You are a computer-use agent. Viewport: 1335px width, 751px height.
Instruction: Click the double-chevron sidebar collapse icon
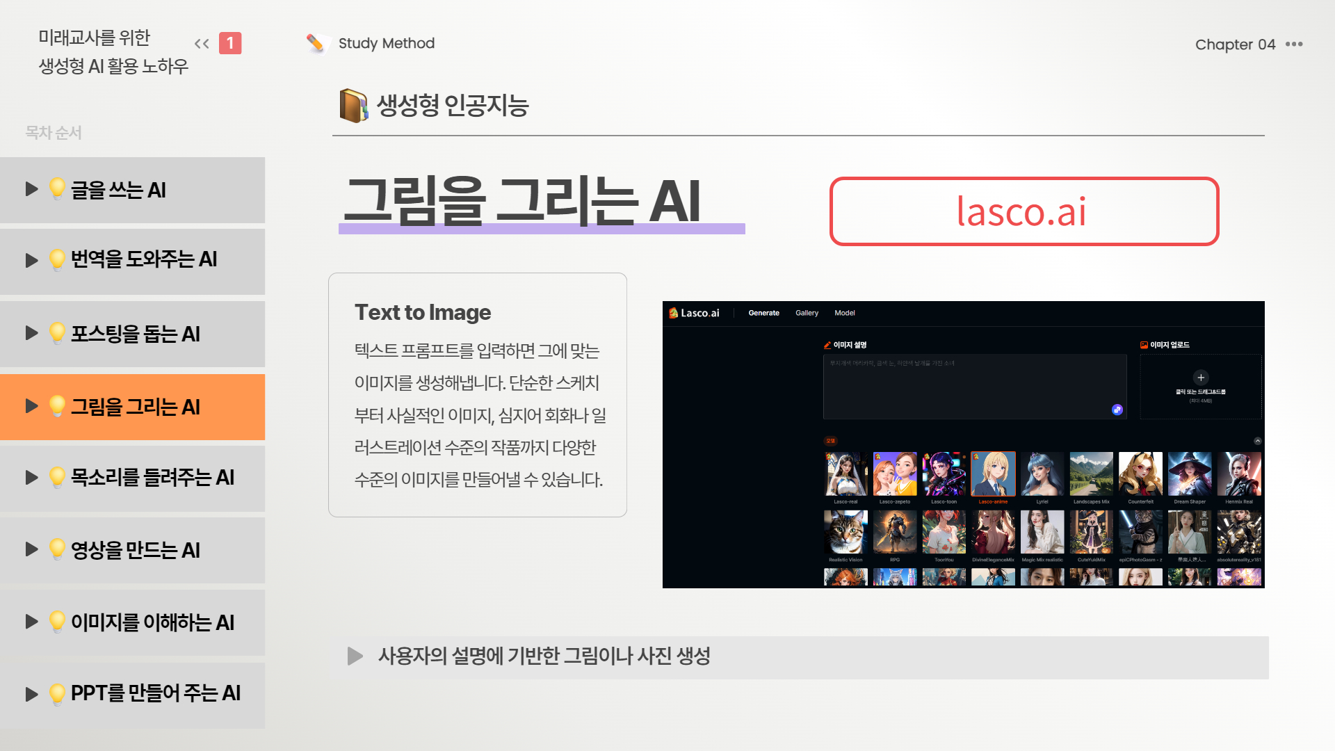(x=202, y=44)
